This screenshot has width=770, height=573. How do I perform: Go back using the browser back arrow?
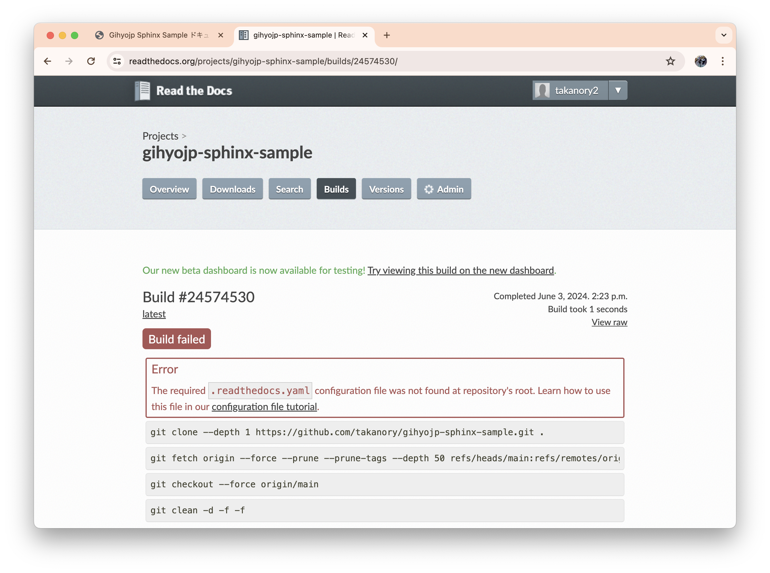(x=48, y=61)
